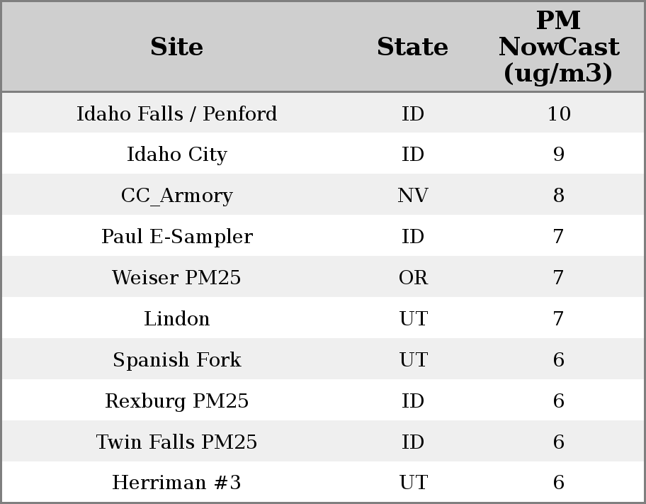Select the Weiser PM25 site cell
The height and width of the screenshot is (504, 646).
click(176, 278)
